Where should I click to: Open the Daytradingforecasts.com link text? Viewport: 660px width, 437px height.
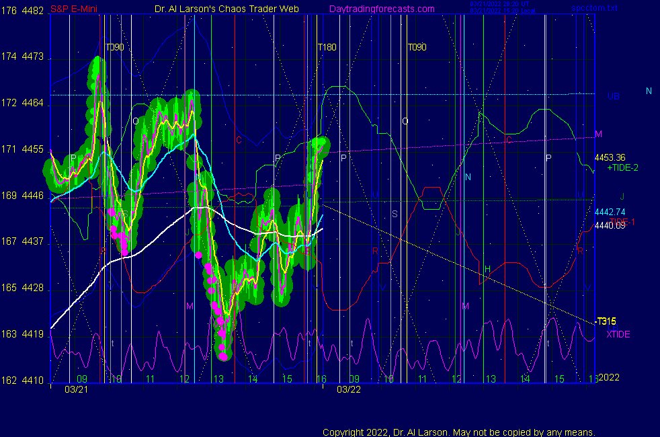tap(382, 9)
